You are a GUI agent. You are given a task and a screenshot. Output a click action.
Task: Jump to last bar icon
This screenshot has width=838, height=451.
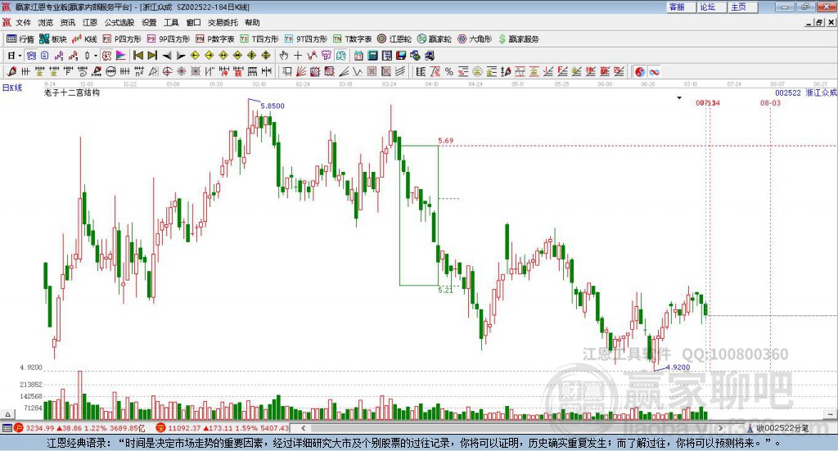tap(152, 56)
